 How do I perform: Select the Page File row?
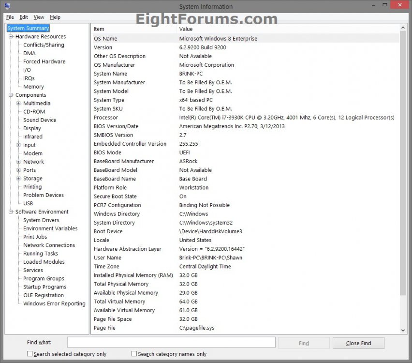click(x=246, y=328)
